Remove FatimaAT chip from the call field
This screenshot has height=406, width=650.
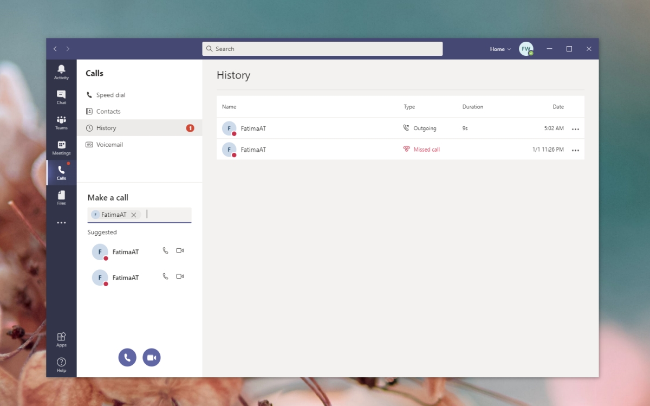133,214
